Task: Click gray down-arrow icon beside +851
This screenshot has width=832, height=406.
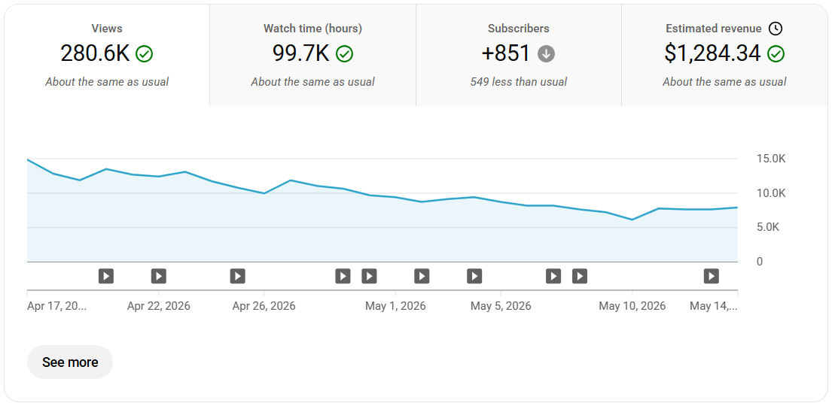Action: point(546,53)
